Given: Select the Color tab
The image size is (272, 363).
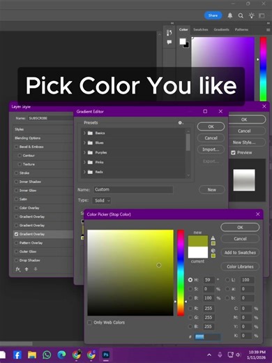Looking at the screenshot, I should coord(183,29).
